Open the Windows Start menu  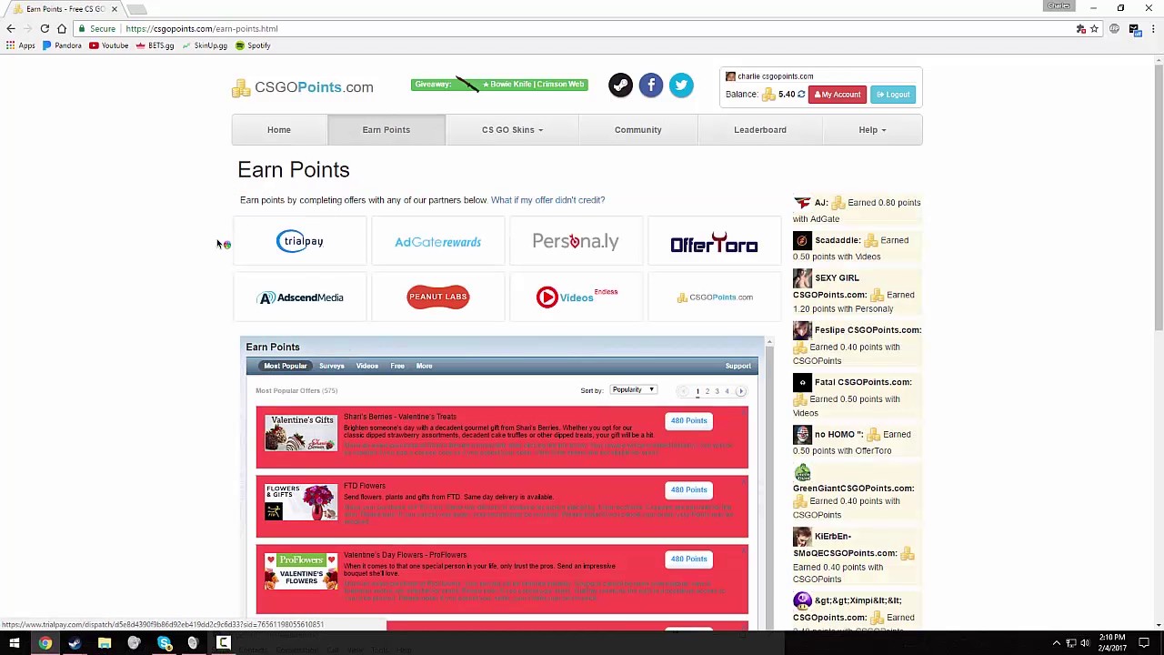15,643
